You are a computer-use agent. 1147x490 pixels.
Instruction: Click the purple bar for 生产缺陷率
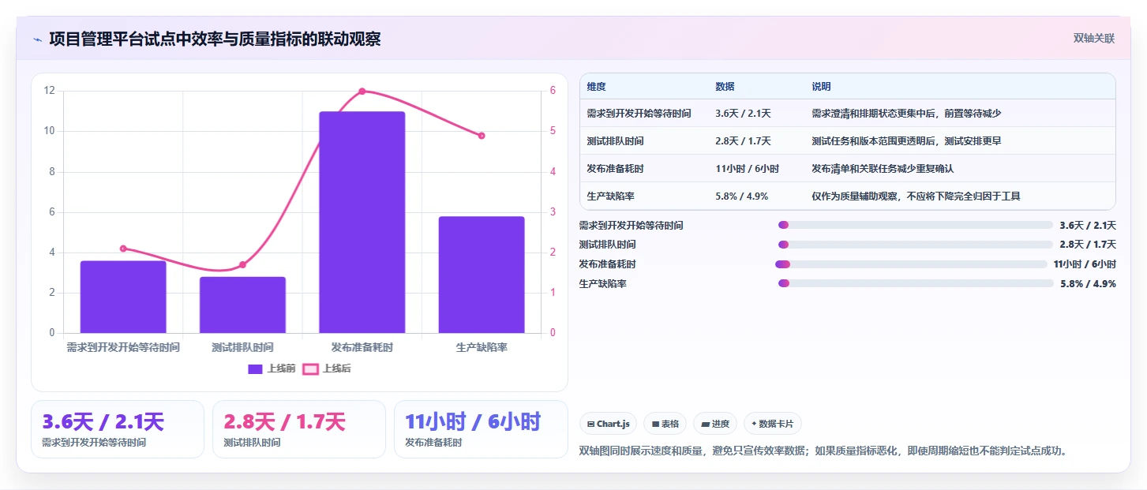[482, 275]
